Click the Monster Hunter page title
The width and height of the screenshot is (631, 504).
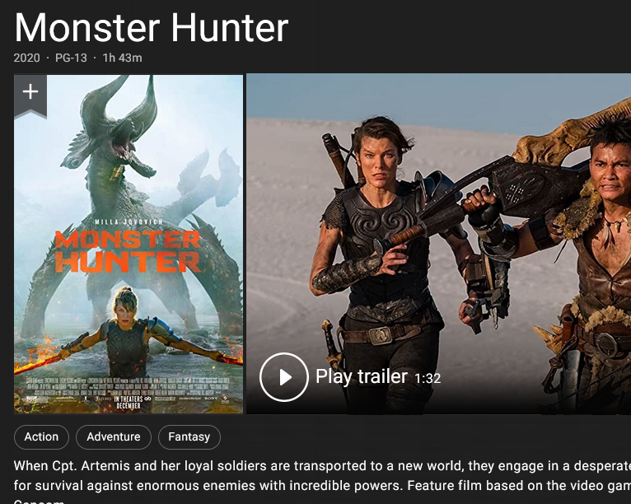pyautogui.click(x=151, y=28)
